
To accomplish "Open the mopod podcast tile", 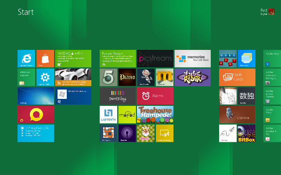I will coord(127,115).
